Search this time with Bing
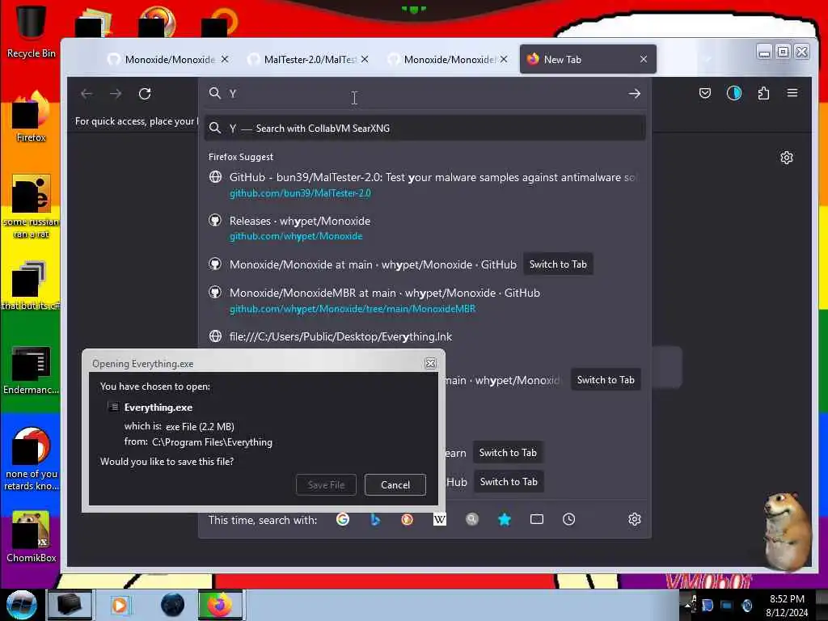This screenshot has width=828, height=621. (375, 520)
